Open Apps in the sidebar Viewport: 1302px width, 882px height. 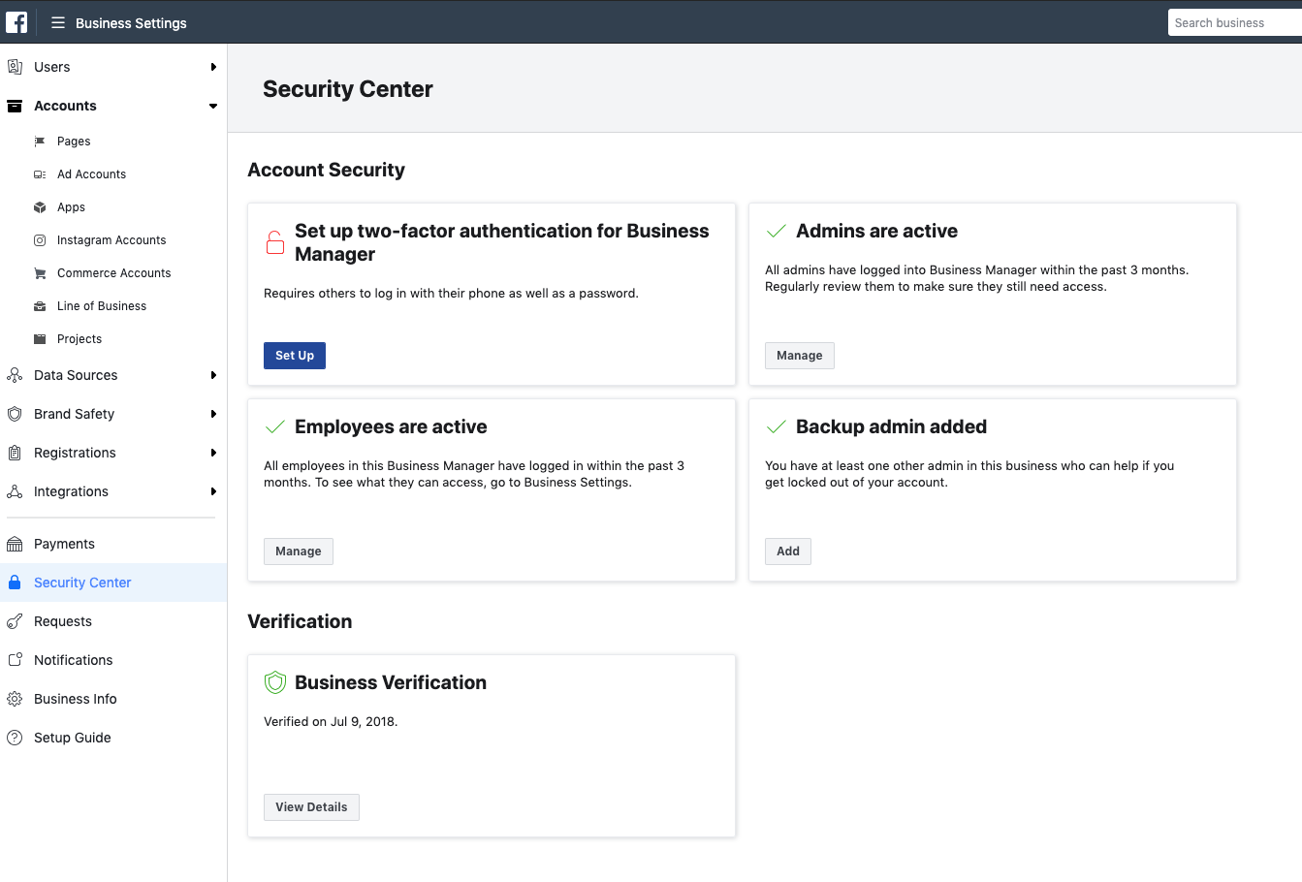pyautogui.click(x=71, y=207)
